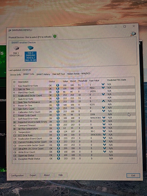Click the down chevron on Spin Up Time row

103,88
